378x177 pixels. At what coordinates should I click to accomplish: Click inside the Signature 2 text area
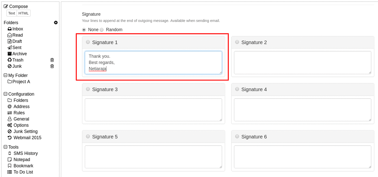(302, 63)
